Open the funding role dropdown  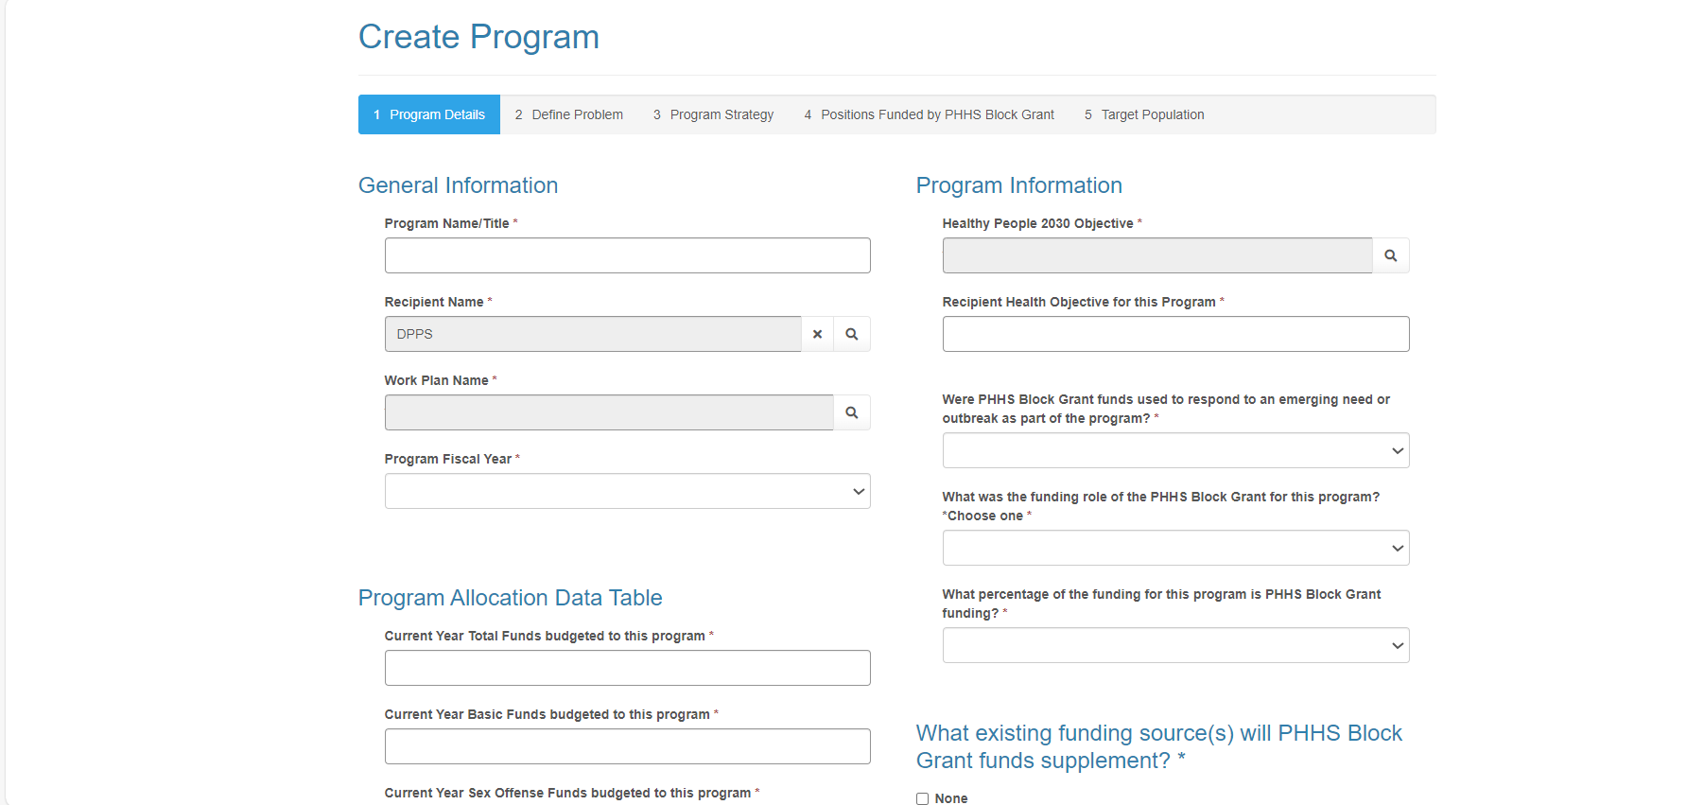pyautogui.click(x=1175, y=548)
